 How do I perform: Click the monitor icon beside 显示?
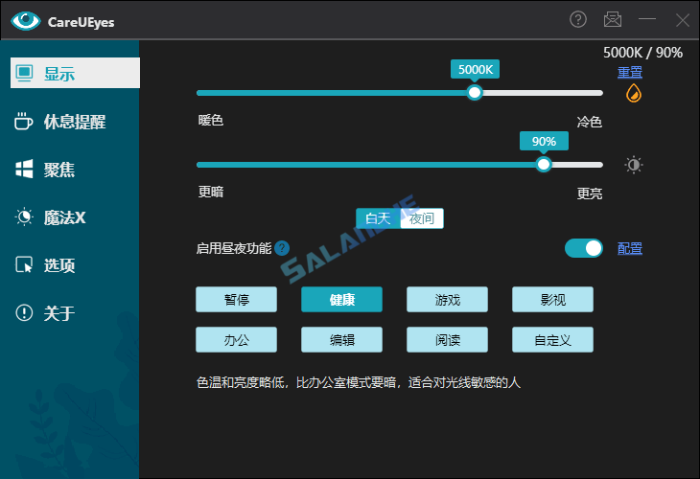pyautogui.click(x=24, y=73)
